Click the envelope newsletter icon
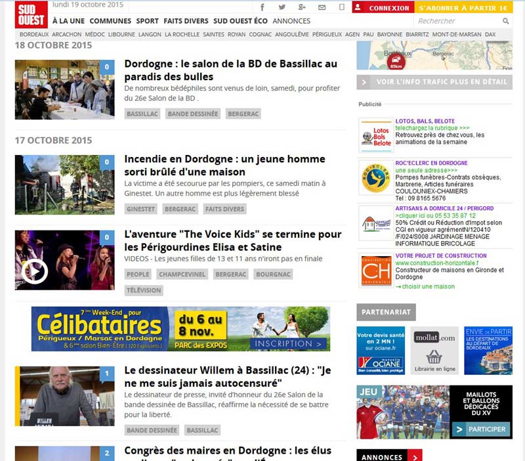 point(322,7)
